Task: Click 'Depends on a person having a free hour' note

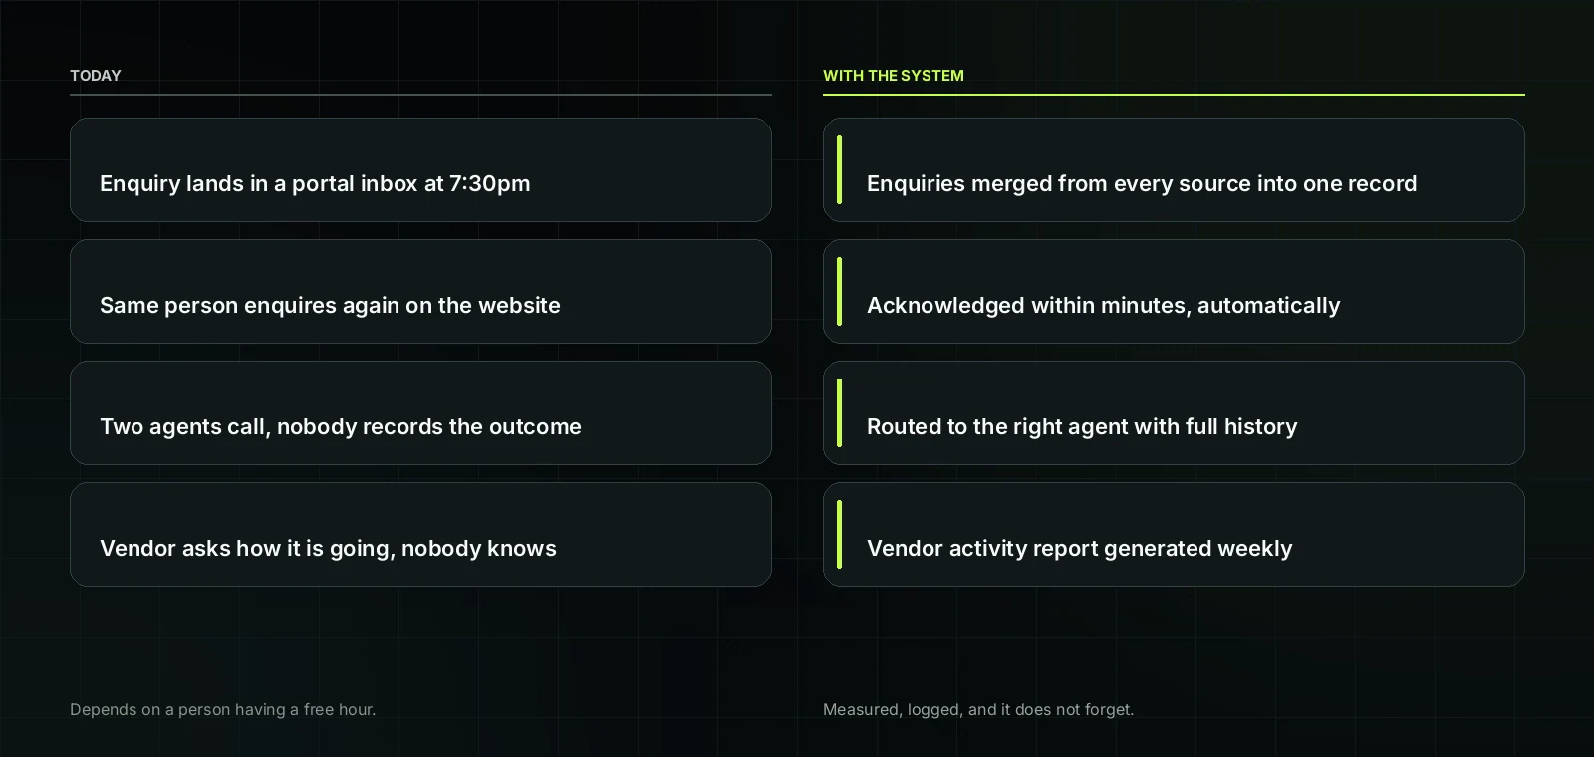Action: [x=223, y=710]
